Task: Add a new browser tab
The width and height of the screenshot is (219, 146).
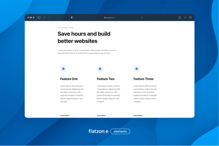Action: (x=185, y=17)
